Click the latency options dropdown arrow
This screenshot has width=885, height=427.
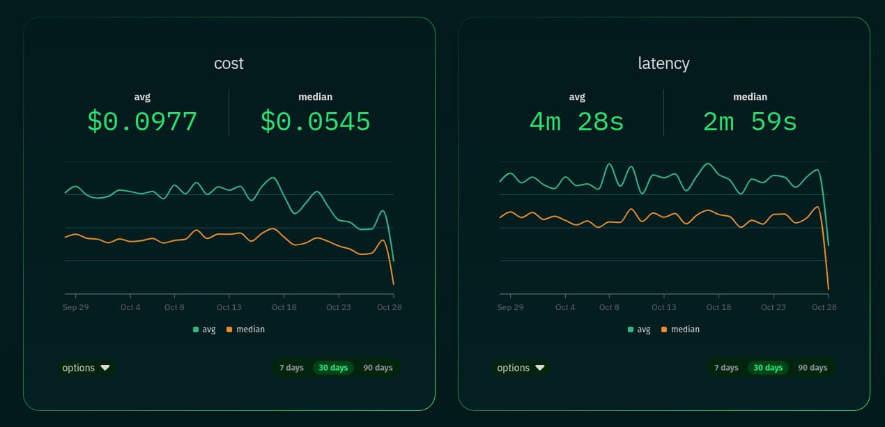coord(540,368)
